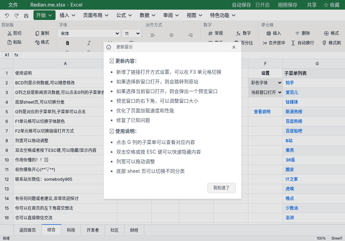Click the 格式 painter in clipboard group

(42, 42)
